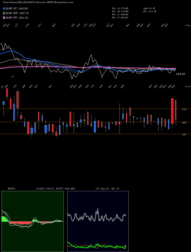Click the Pre O: 178.60 value
This screenshot has height=252, width=191.
[120, 8]
